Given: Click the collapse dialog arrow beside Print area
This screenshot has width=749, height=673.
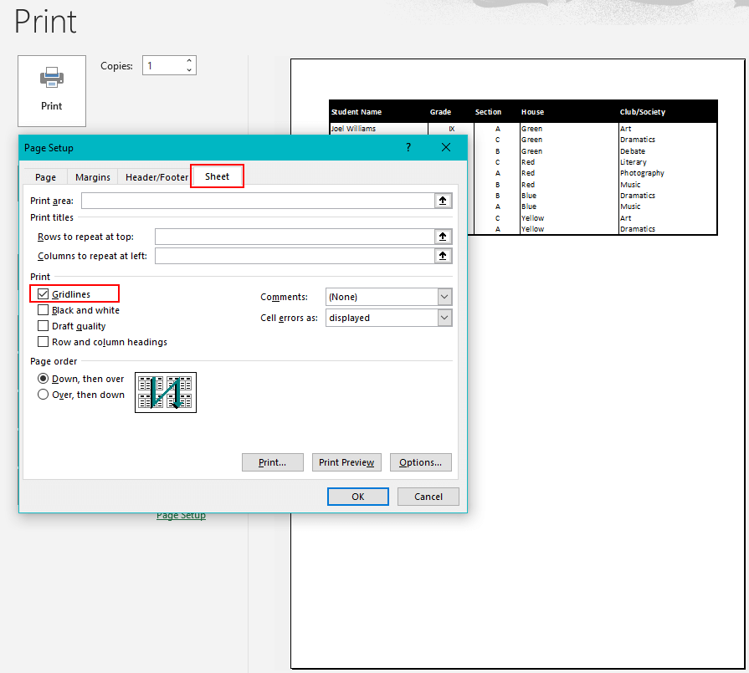Looking at the screenshot, I should (x=443, y=201).
